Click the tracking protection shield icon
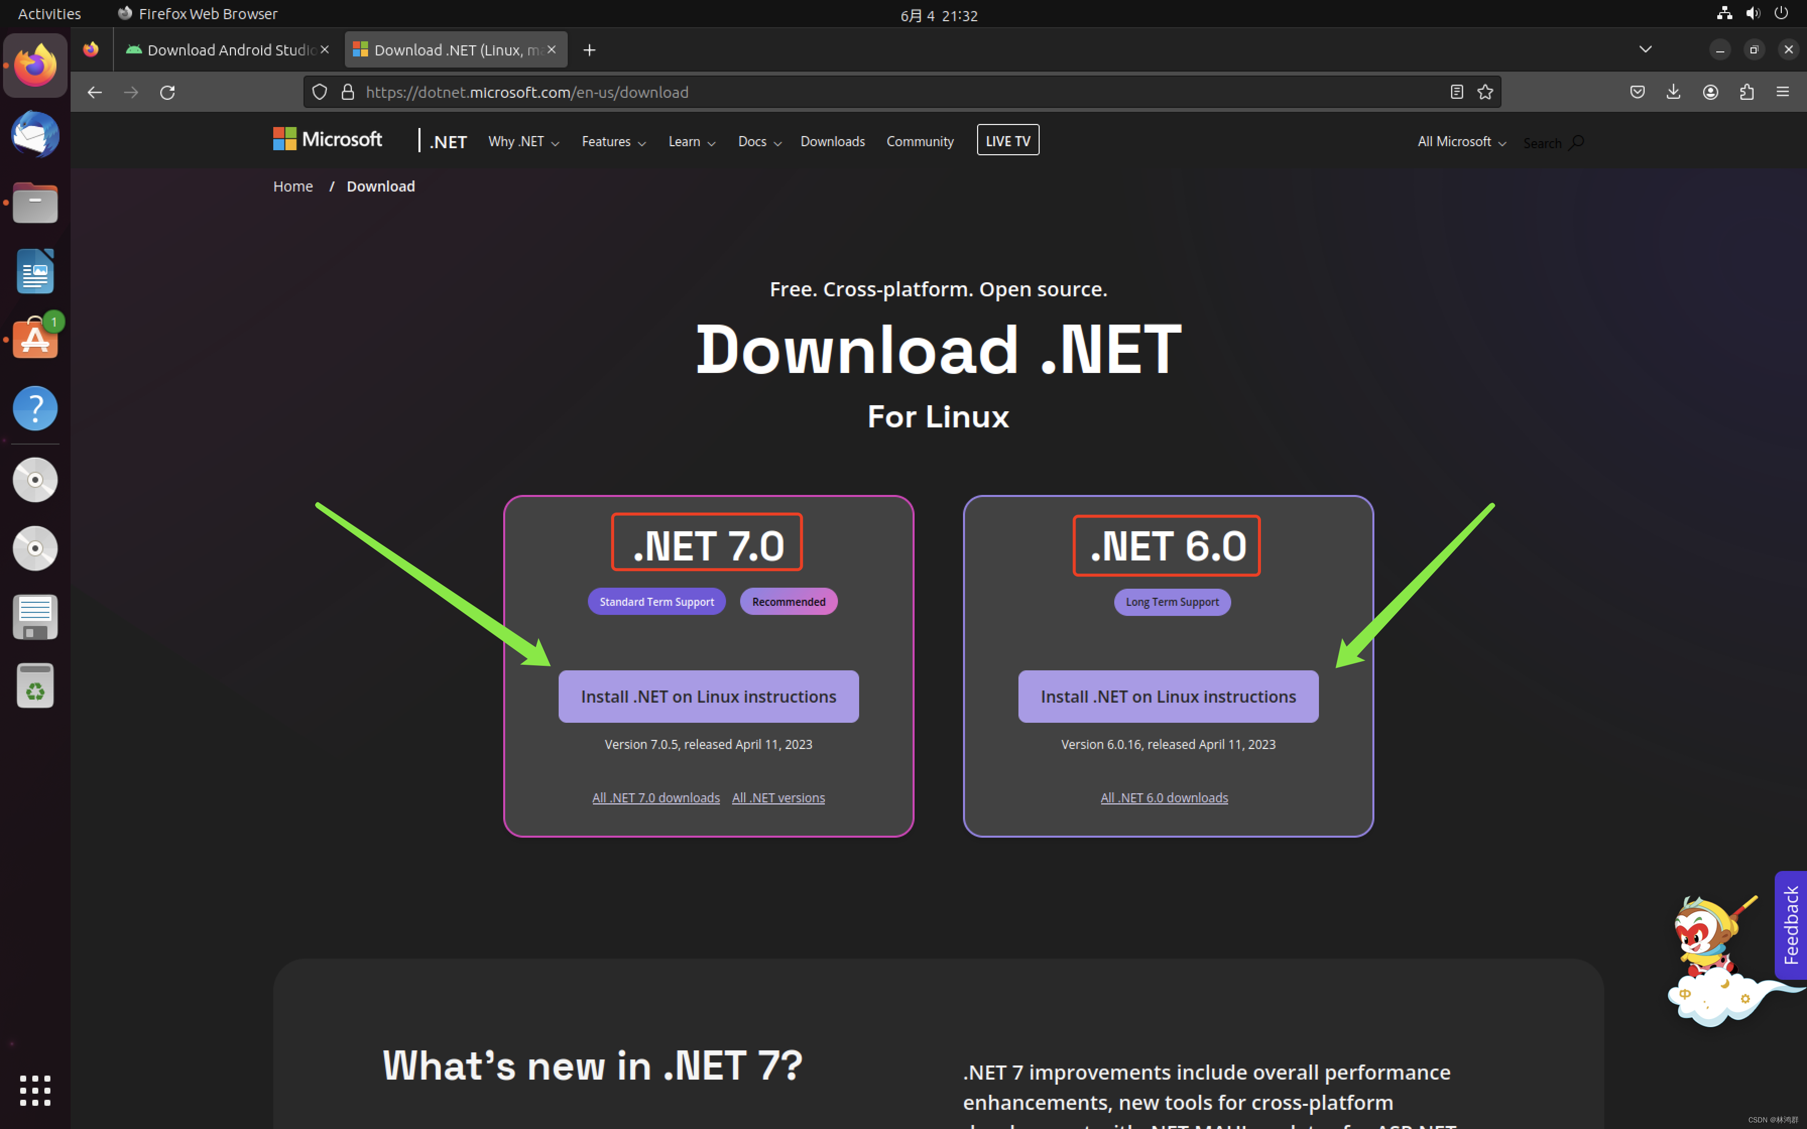The image size is (1807, 1129). (320, 91)
